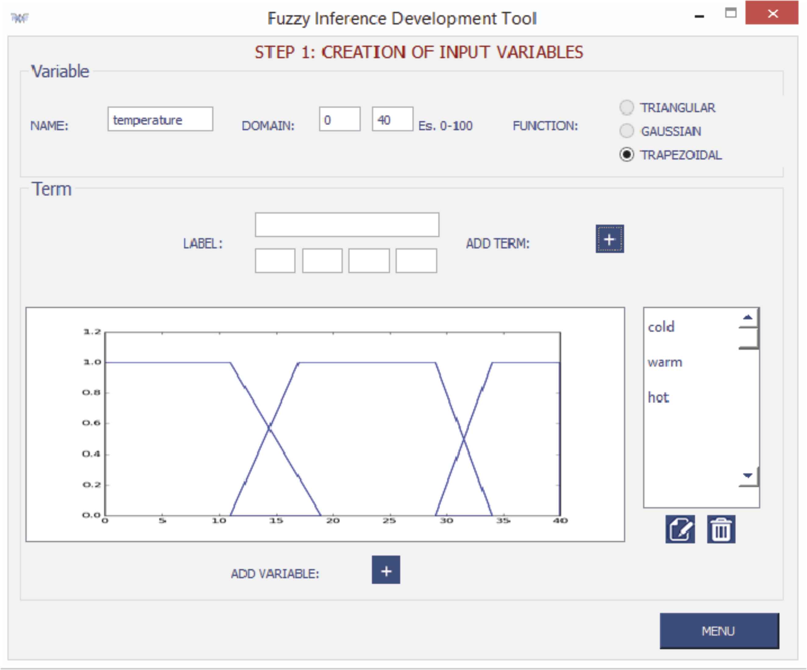Screen dimensions: 807x670
Task: Select the TRIANGULAR function option
Action: [626, 108]
